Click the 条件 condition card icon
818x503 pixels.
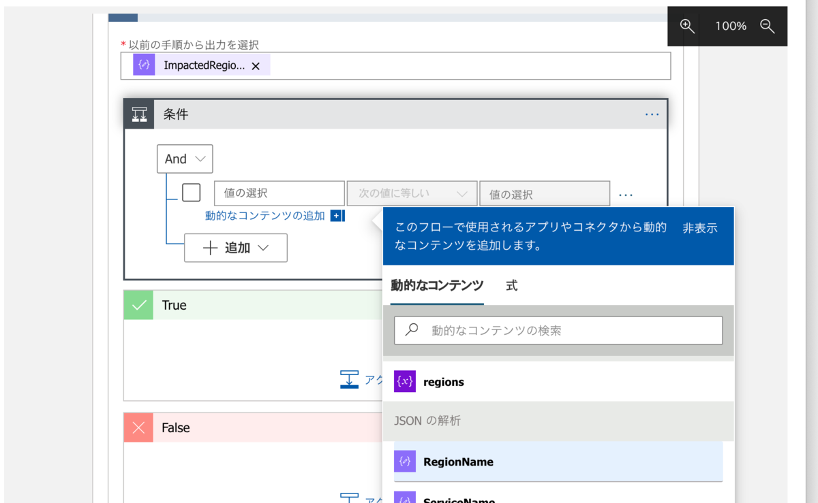click(139, 114)
